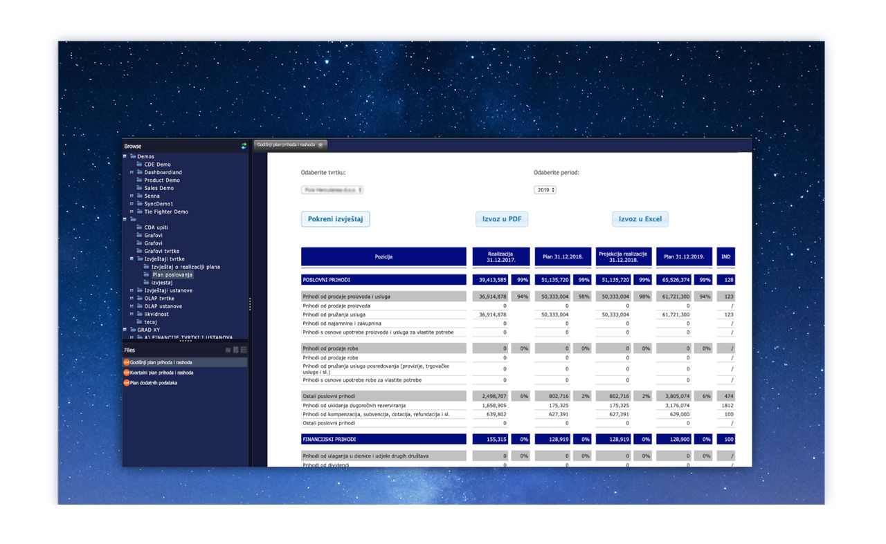886x544 pixels.
Task: Click the folder icon next to tecaj
Action: [139, 322]
